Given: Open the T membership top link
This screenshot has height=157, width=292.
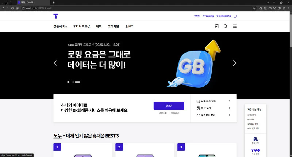Looking at the screenshot, I should pos(224,16).
